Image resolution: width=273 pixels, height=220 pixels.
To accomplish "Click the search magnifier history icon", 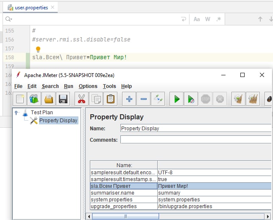I will 8,19.
